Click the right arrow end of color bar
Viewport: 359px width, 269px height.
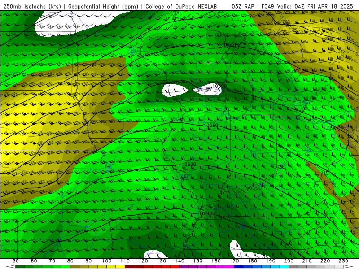point(348,266)
